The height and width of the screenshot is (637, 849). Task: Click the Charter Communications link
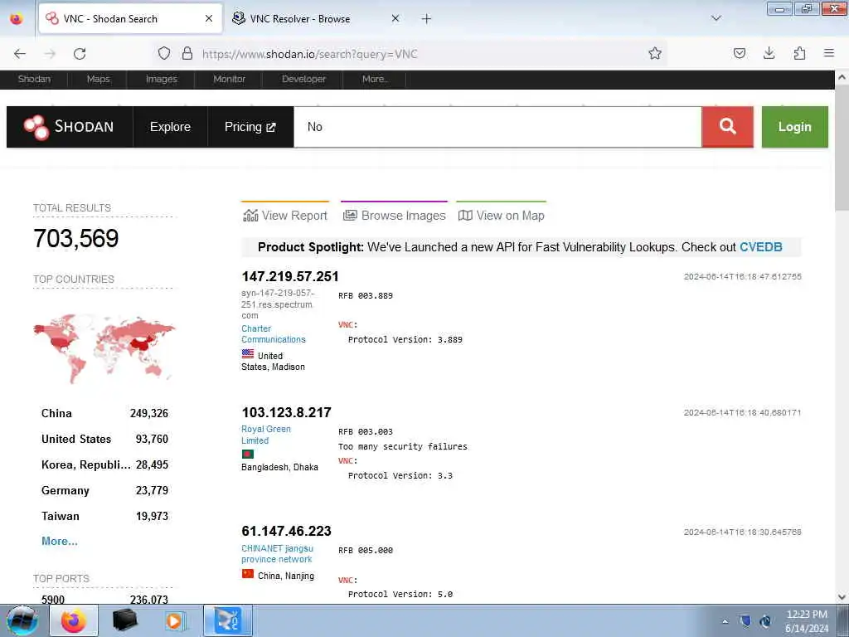(274, 334)
